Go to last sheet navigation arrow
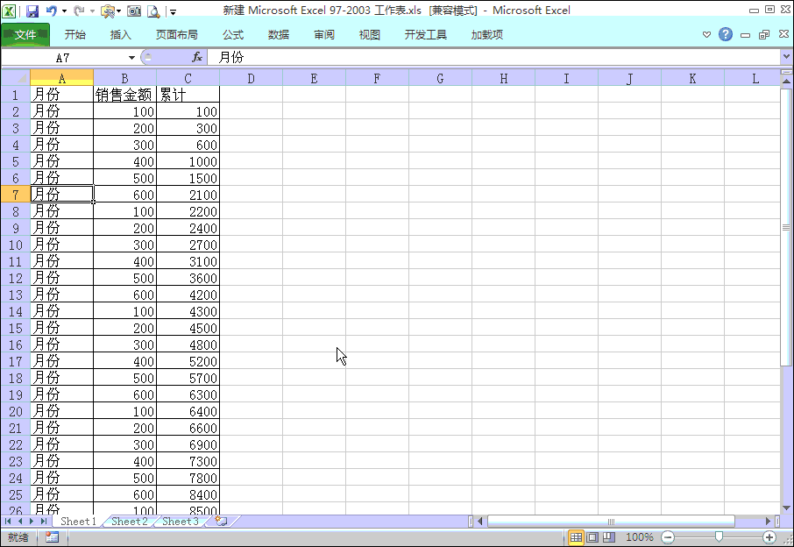 [x=44, y=522]
